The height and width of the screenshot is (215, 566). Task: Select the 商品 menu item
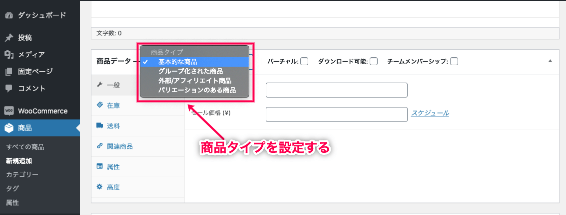[39, 127]
